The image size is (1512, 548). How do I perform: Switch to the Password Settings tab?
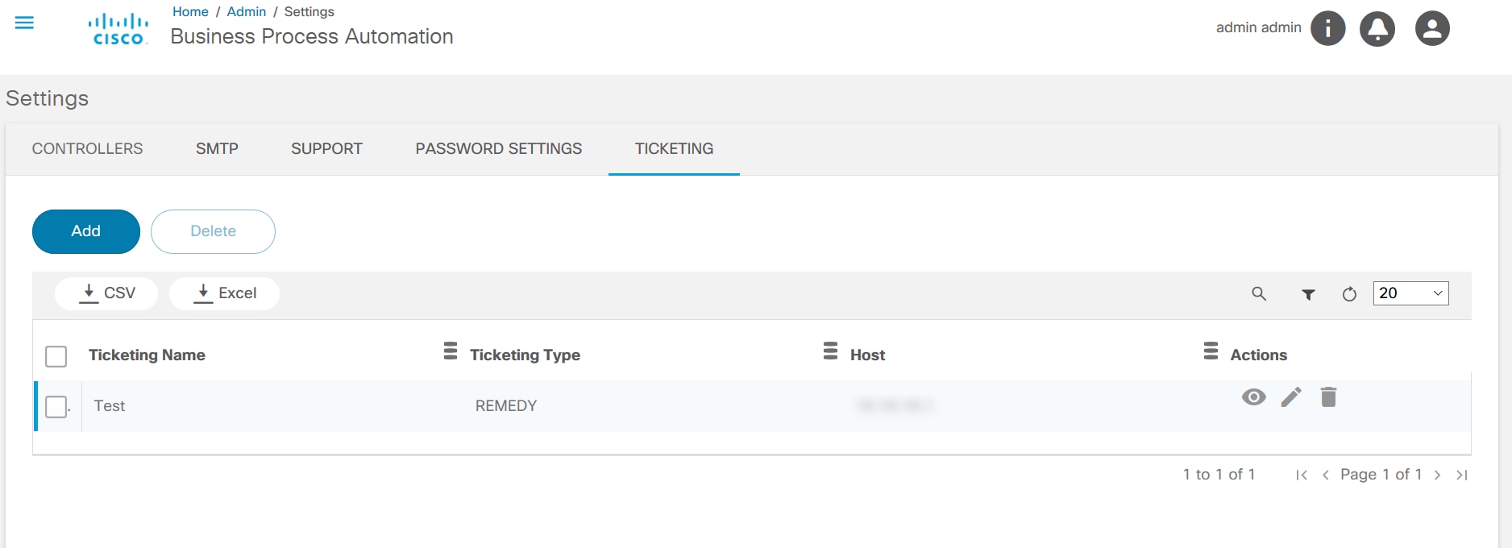[498, 149]
